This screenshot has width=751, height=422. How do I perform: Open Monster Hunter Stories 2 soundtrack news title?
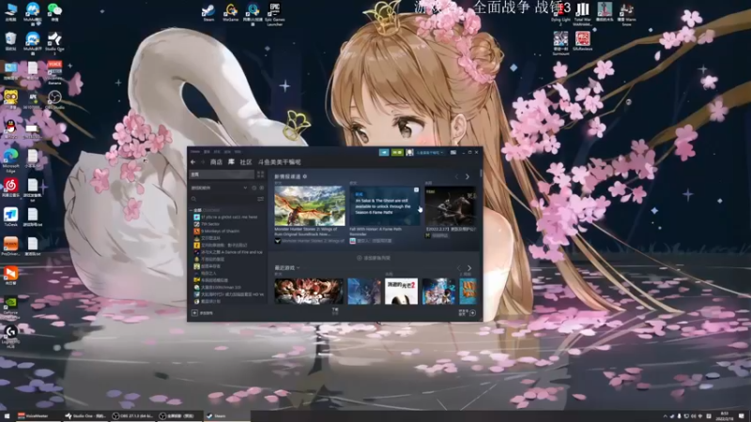coord(306,232)
